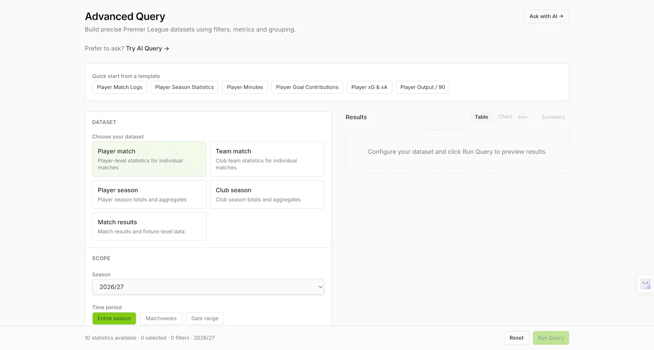The height and width of the screenshot is (350, 654).
Task: Click the Ask with AI button
Action: click(546, 16)
